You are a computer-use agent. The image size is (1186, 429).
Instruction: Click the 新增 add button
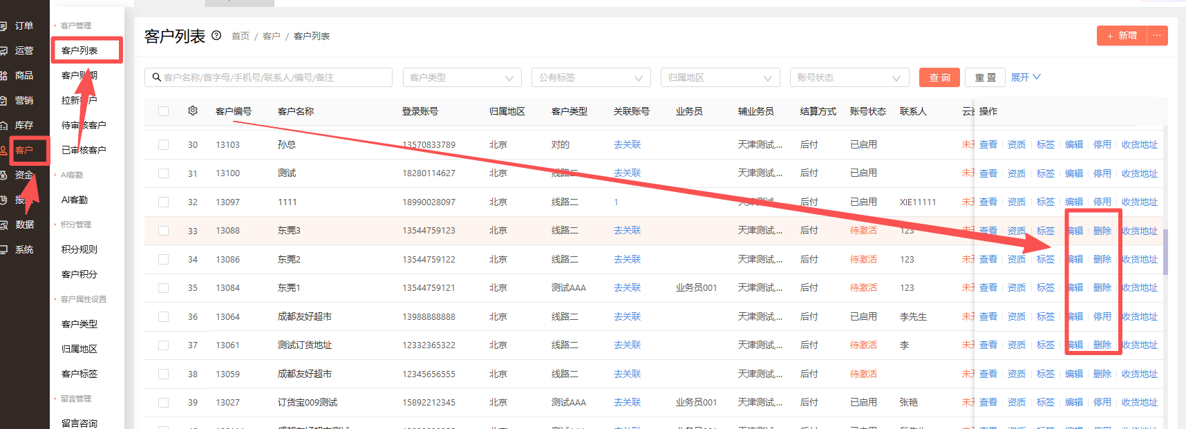click(1122, 35)
